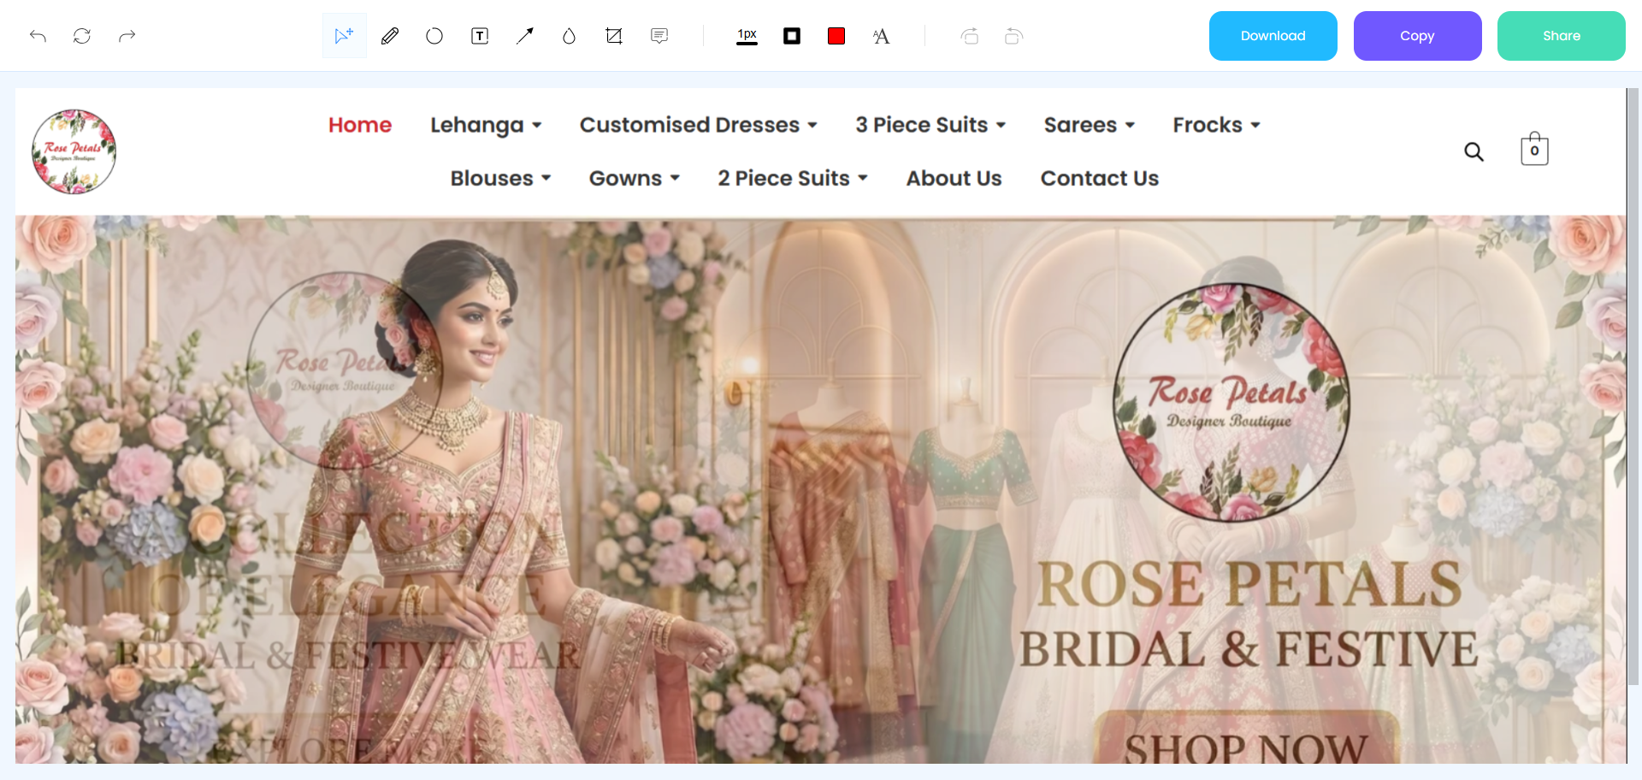Select the arrow drawing tool
Viewport: 1642px width, 780px height.
pos(524,36)
